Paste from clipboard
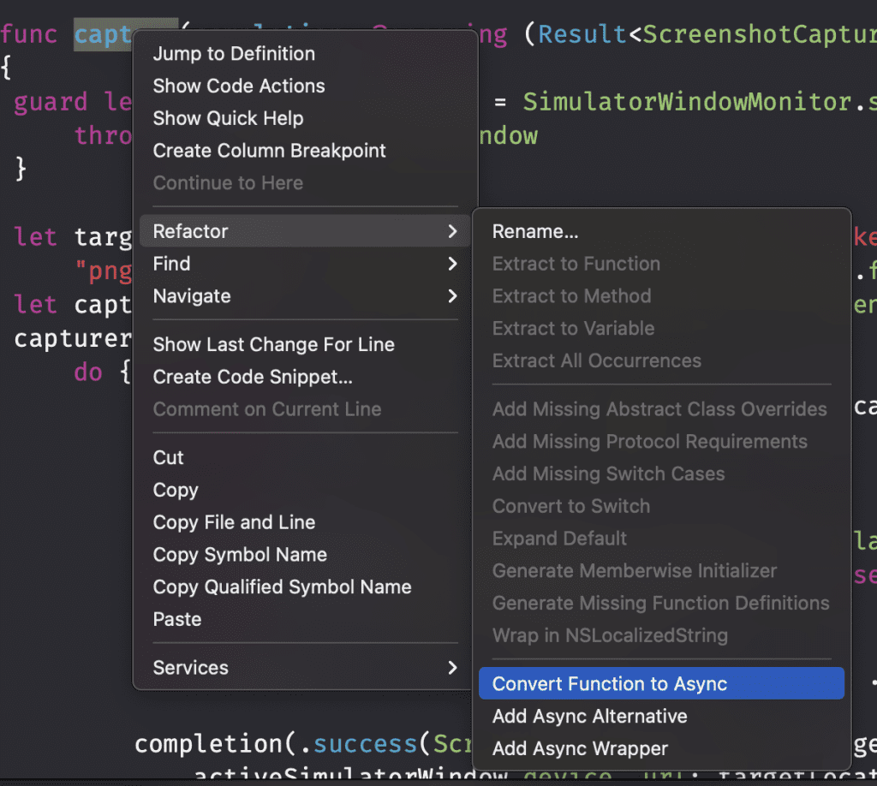 click(x=177, y=619)
